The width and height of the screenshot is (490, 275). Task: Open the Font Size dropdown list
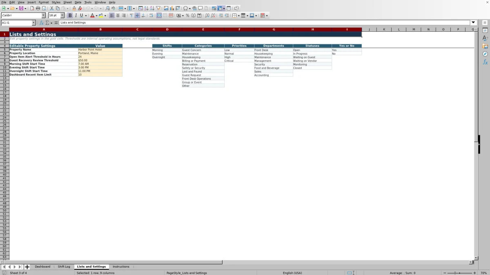[x=62, y=15]
